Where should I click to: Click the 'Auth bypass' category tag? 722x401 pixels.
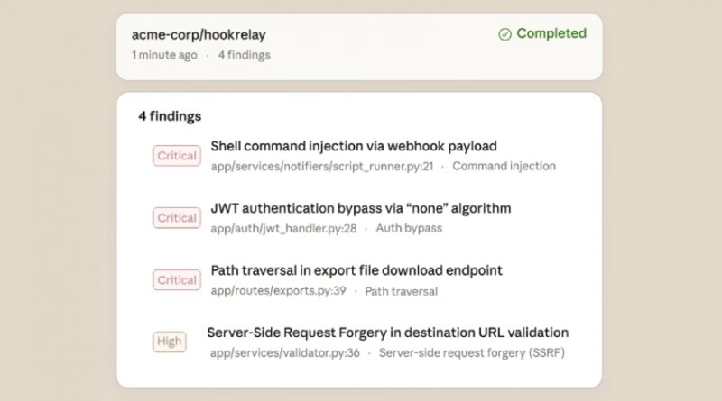pos(409,229)
